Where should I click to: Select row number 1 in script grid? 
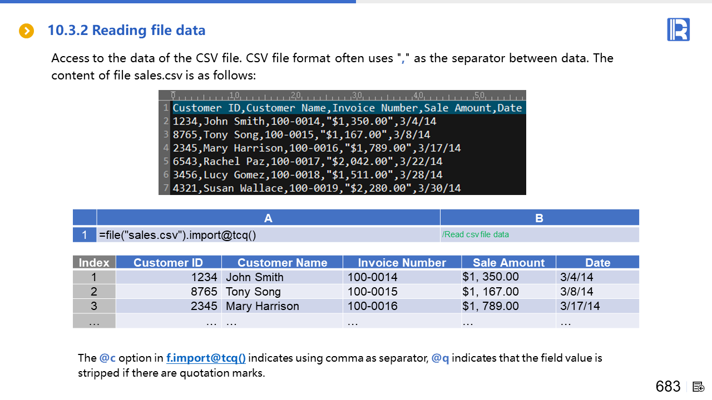[85, 235]
